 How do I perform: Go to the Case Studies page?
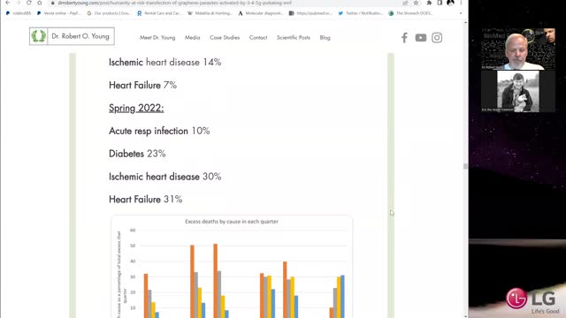click(225, 37)
